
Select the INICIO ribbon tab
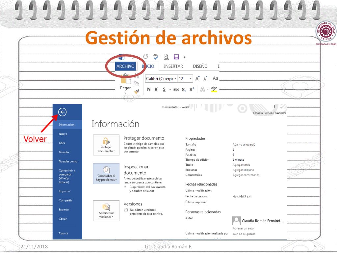click(148, 66)
